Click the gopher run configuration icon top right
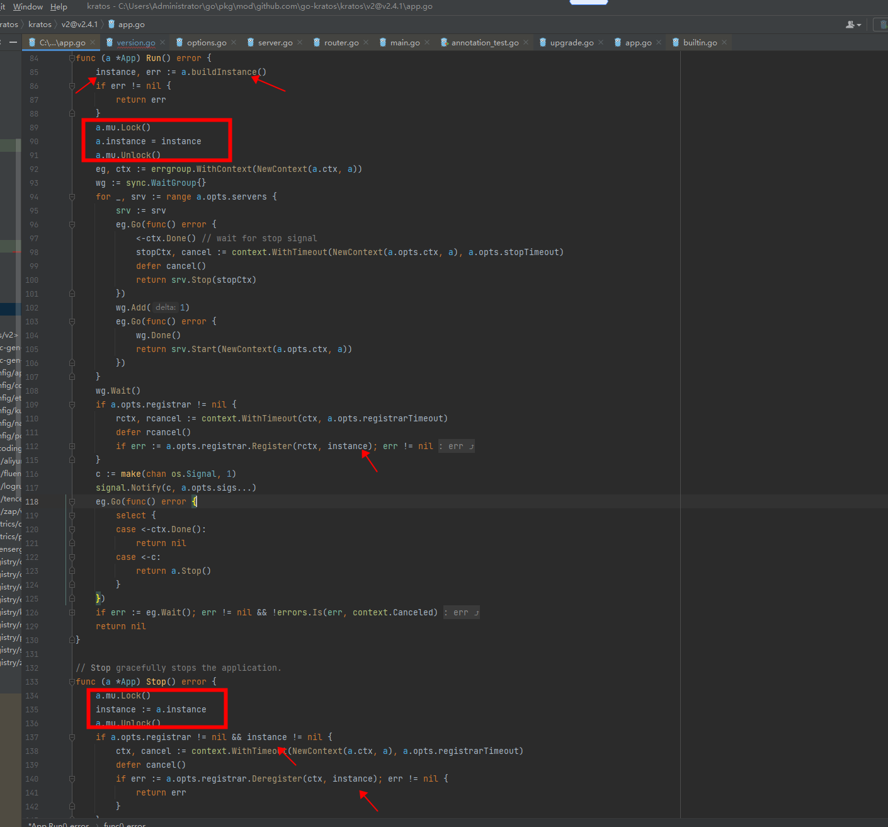The height and width of the screenshot is (827, 888). (884, 25)
